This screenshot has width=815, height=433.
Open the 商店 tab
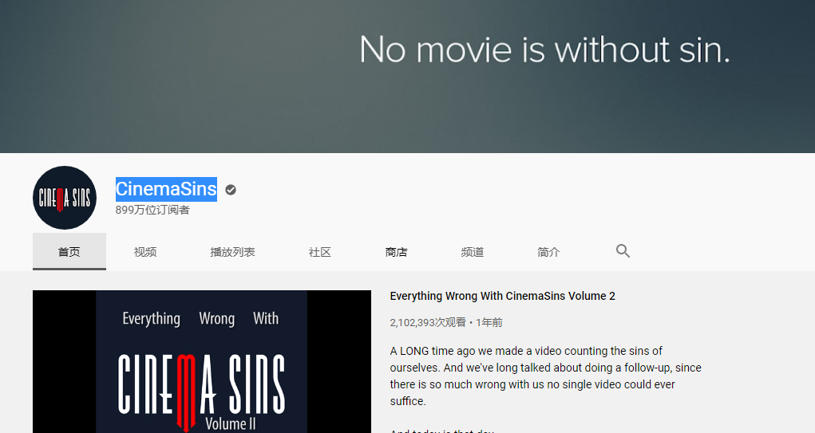point(396,252)
